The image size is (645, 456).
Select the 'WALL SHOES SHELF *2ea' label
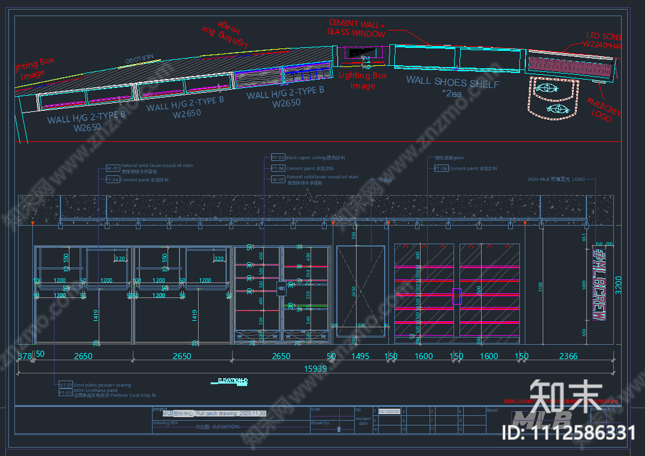pyautogui.click(x=452, y=87)
